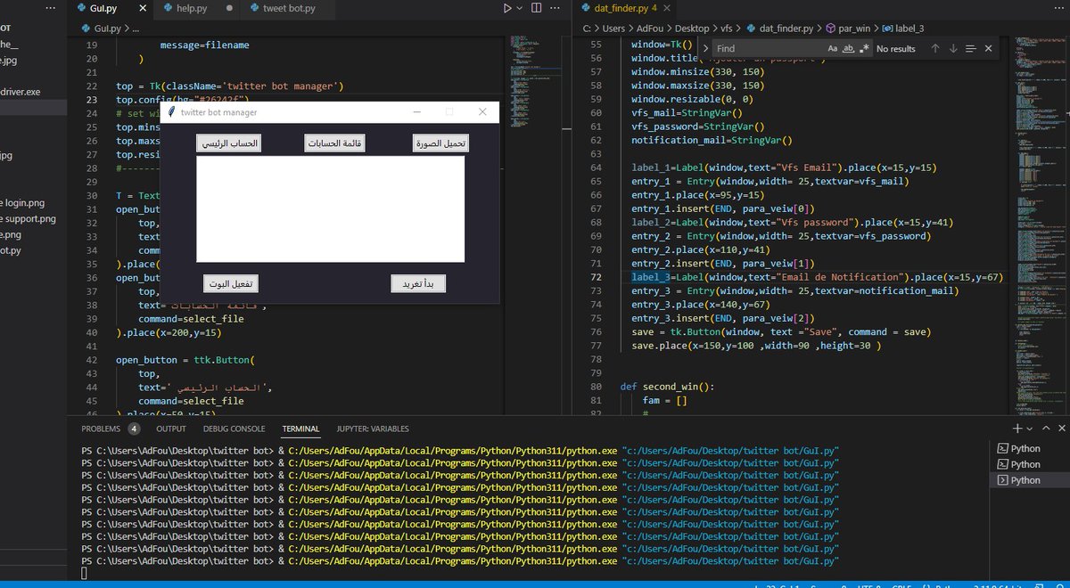Open Users breadcrumb segment
This screenshot has height=588, width=1070.
613,29
